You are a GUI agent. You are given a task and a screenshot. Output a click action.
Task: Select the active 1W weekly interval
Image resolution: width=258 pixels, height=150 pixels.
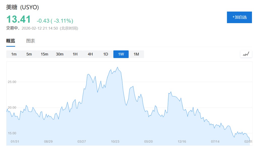click(121, 54)
